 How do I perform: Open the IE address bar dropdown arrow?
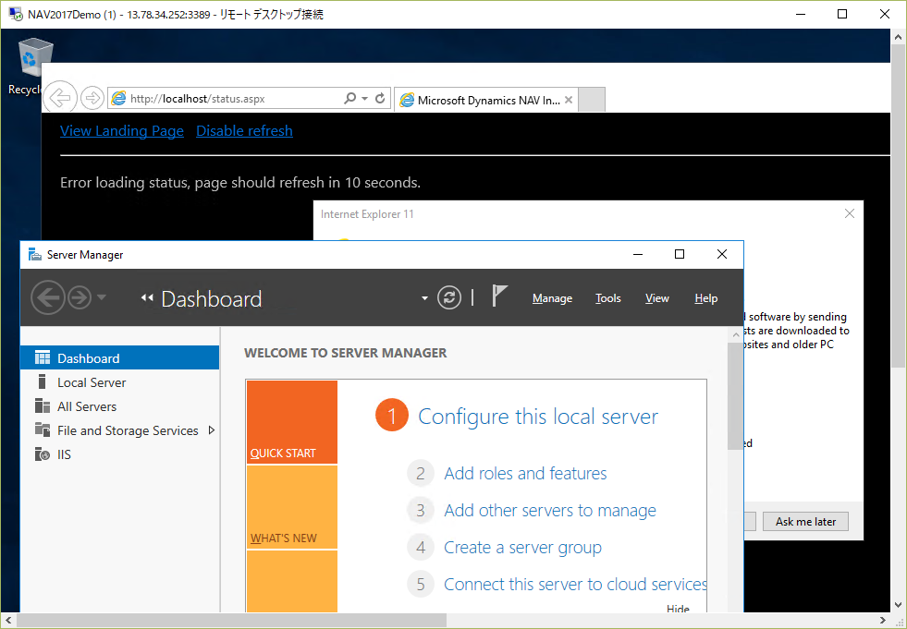point(365,99)
